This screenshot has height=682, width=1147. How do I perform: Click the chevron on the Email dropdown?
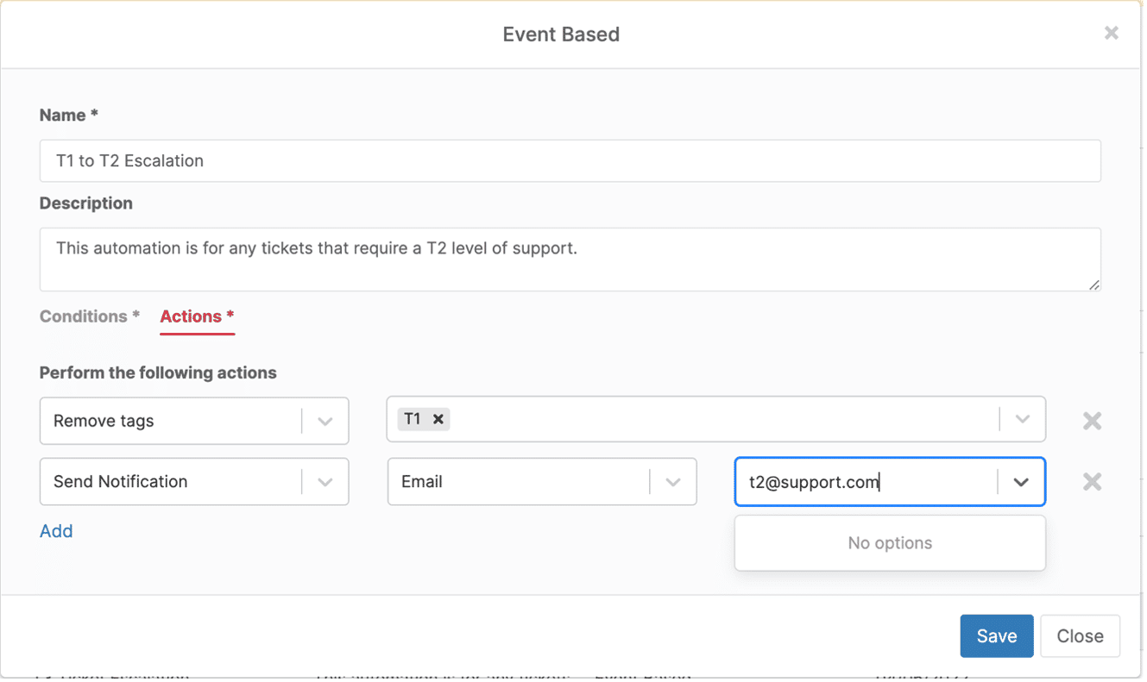click(x=673, y=481)
